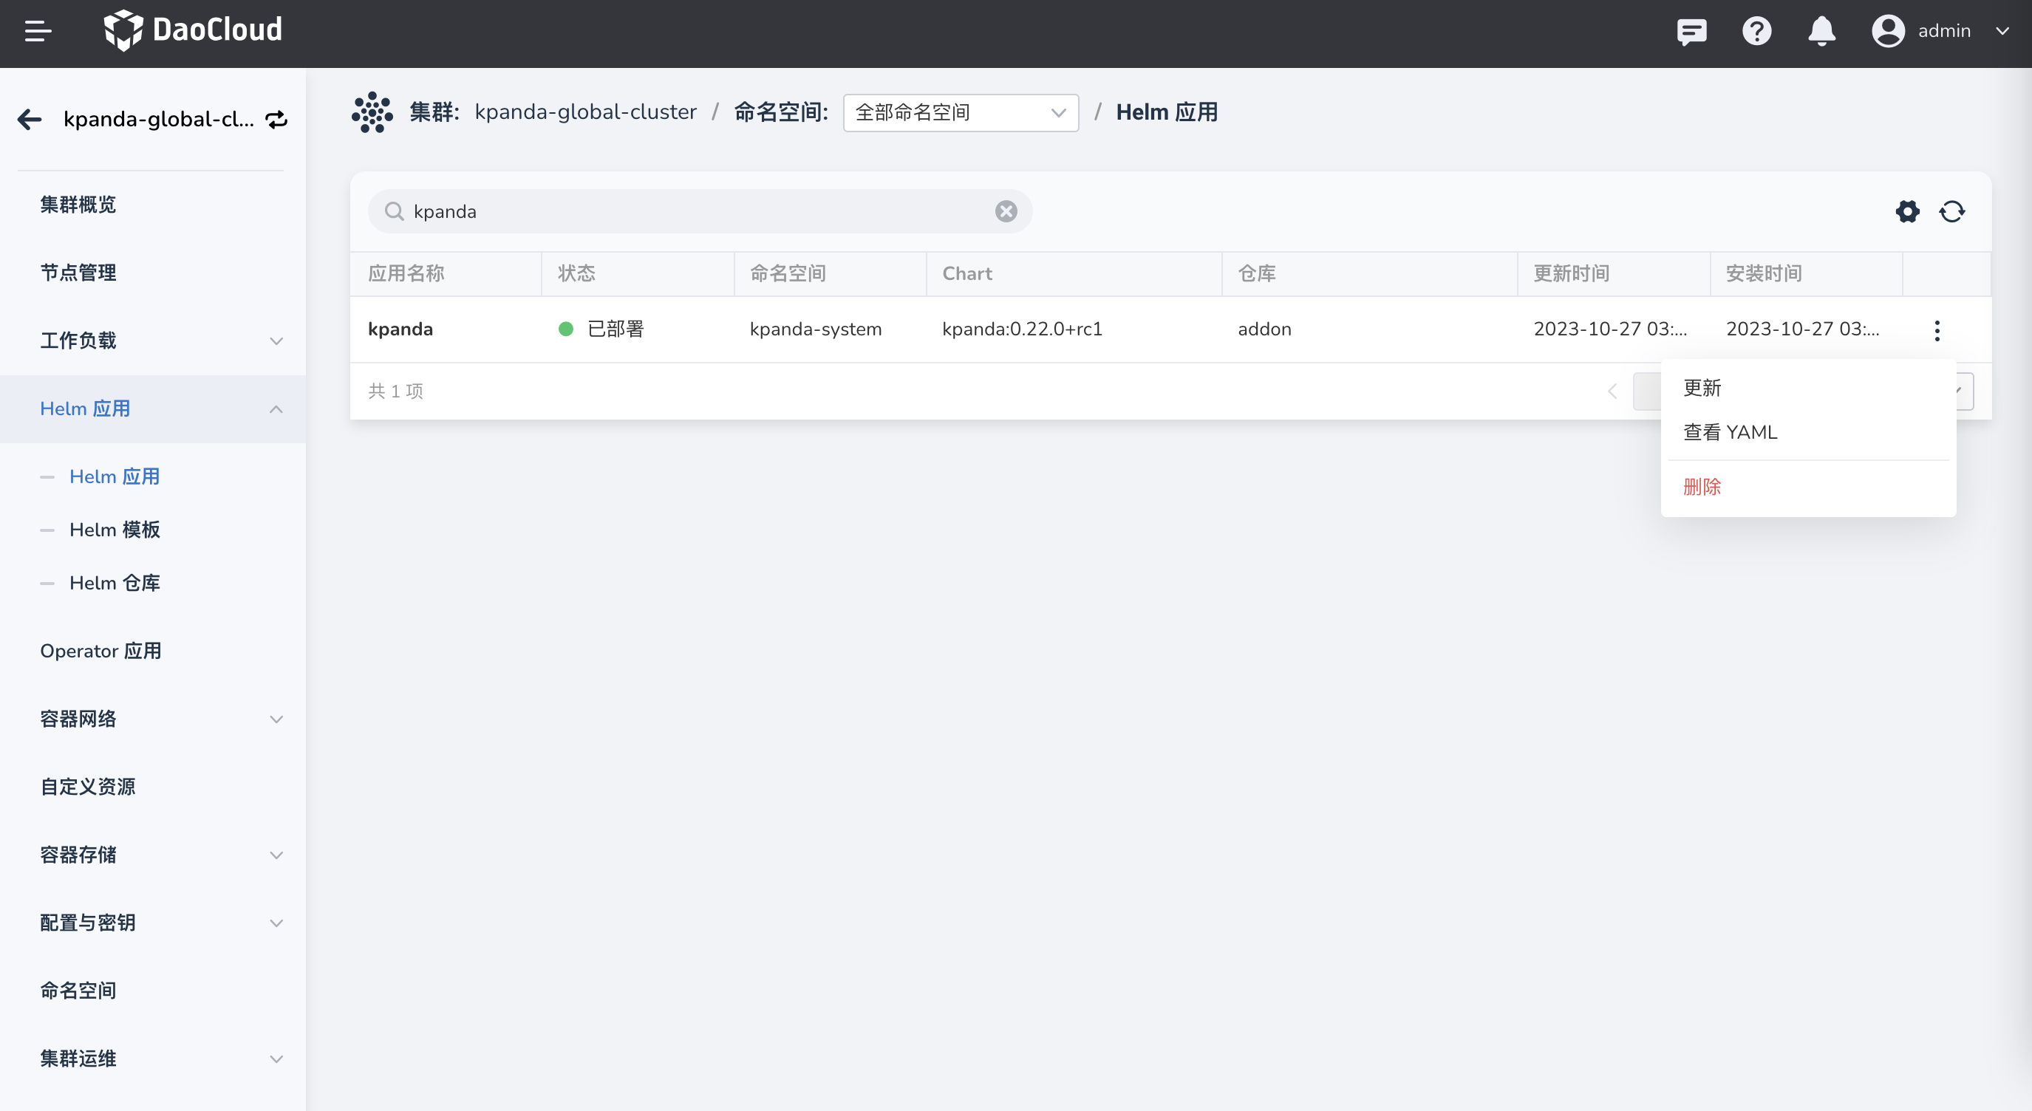Click the switch cluster icon
The width and height of the screenshot is (2032, 1111).
(x=276, y=119)
